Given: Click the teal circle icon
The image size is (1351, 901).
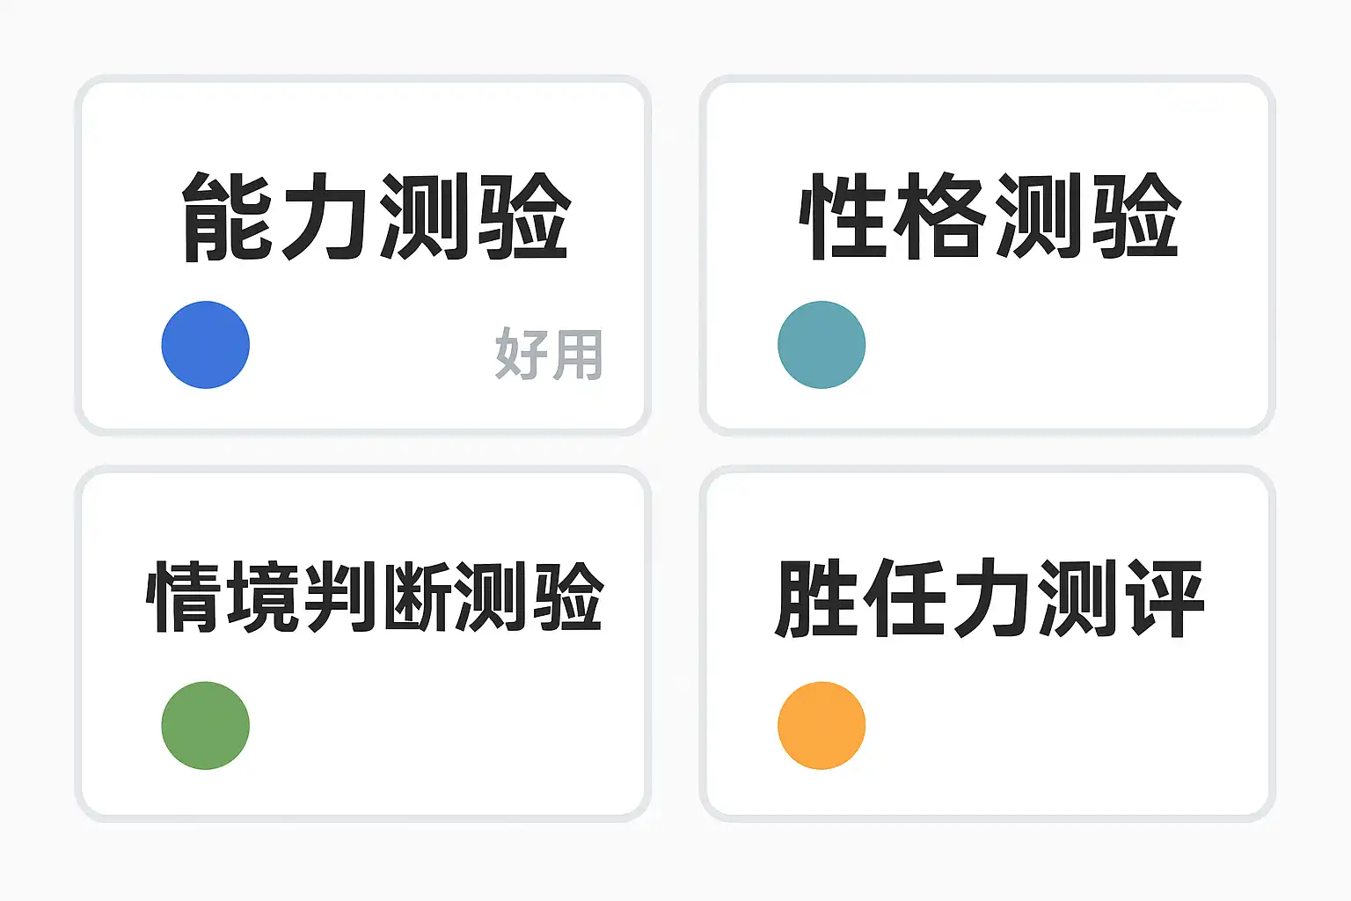Looking at the screenshot, I should [822, 345].
